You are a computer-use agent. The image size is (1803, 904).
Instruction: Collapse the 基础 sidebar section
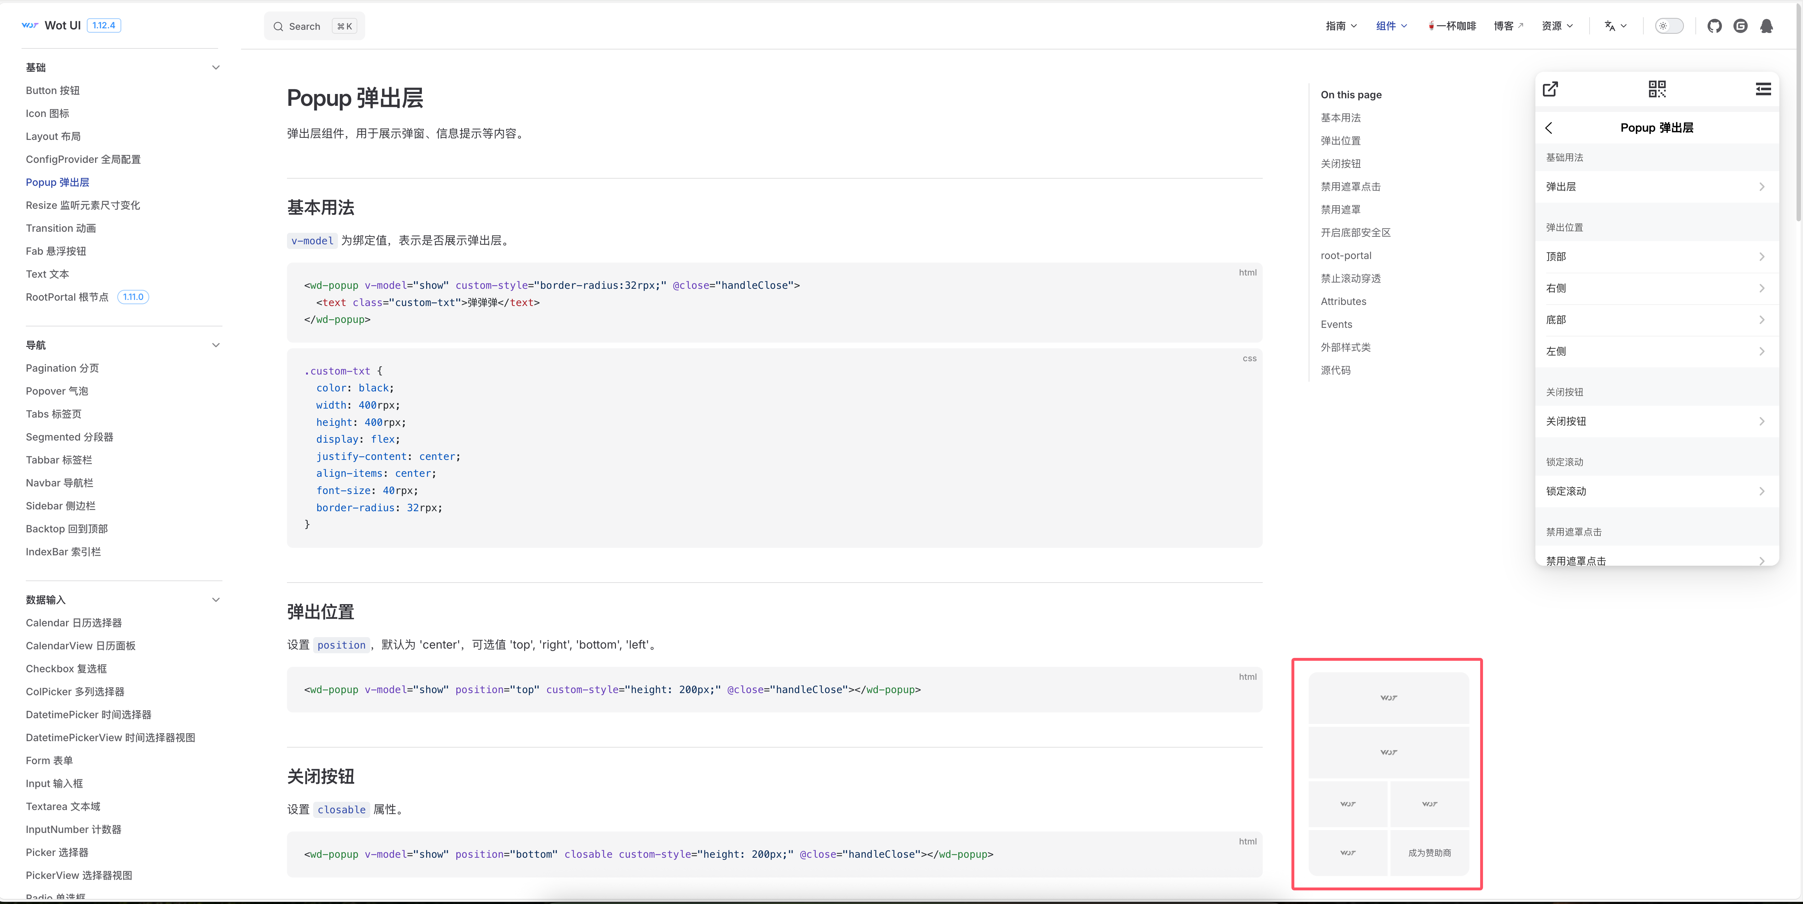pos(216,67)
